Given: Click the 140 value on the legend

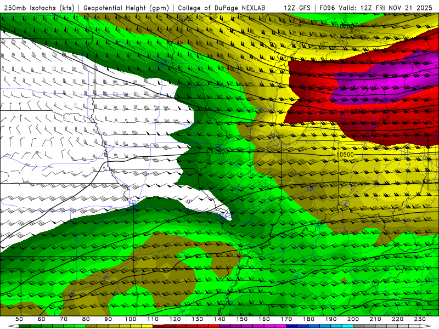Looking at the screenshot, I should coord(219,319).
